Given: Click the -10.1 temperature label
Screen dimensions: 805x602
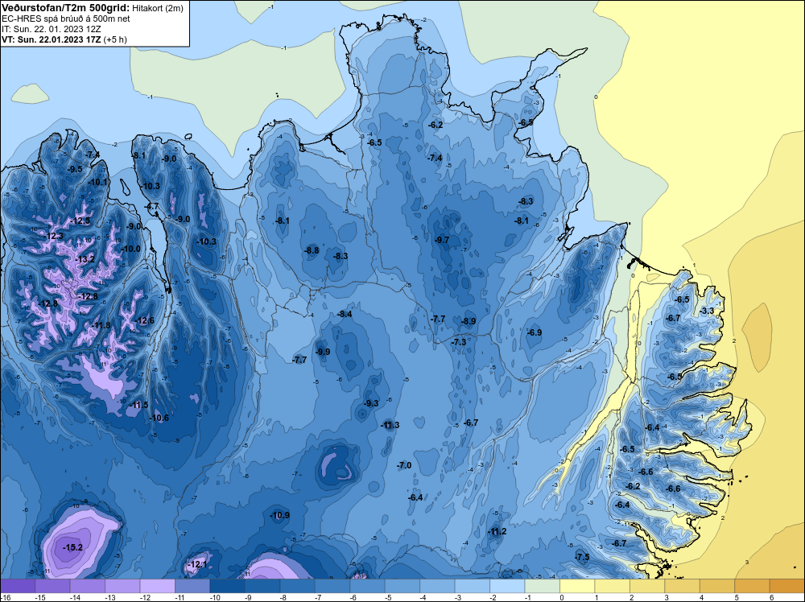Looking at the screenshot, I should point(97,182).
